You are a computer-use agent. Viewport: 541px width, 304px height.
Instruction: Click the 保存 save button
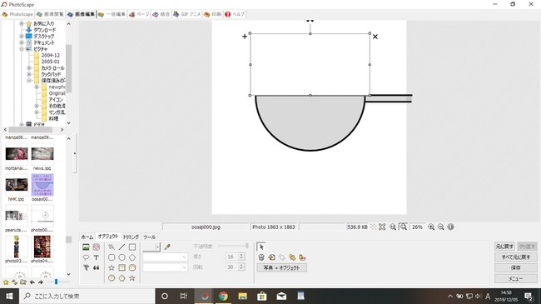pos(515,267)
